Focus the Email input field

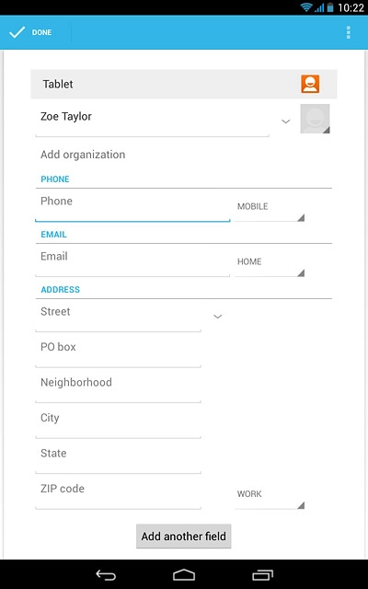(x=132, y=261)
